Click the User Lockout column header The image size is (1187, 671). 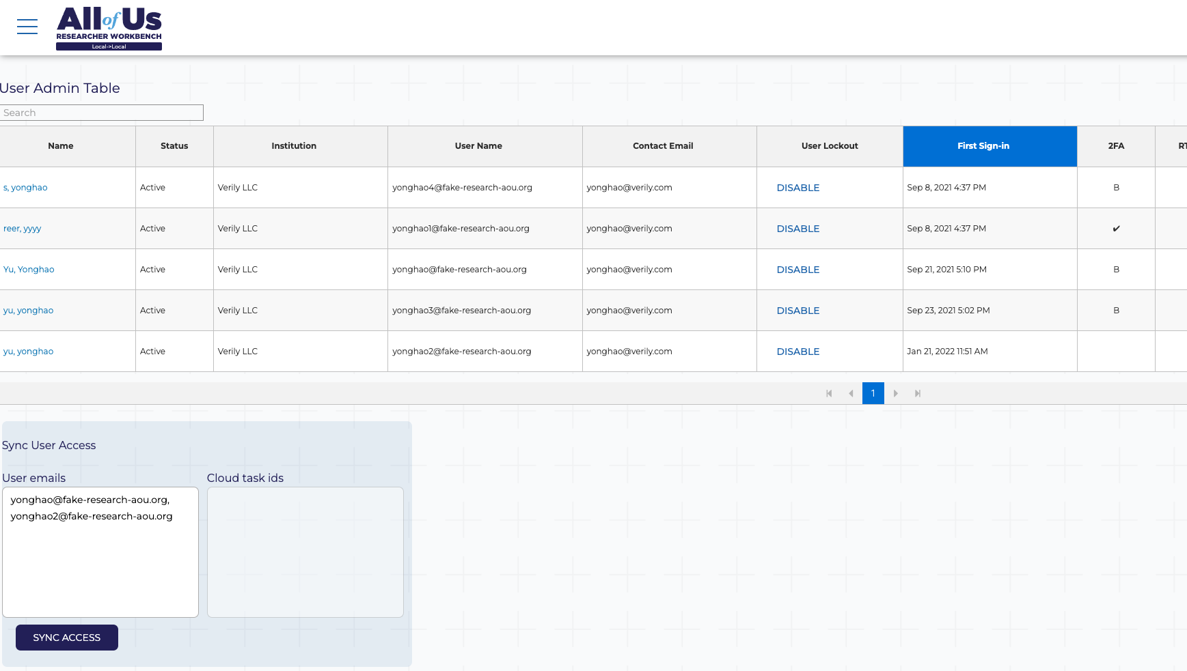click(829, 146)
